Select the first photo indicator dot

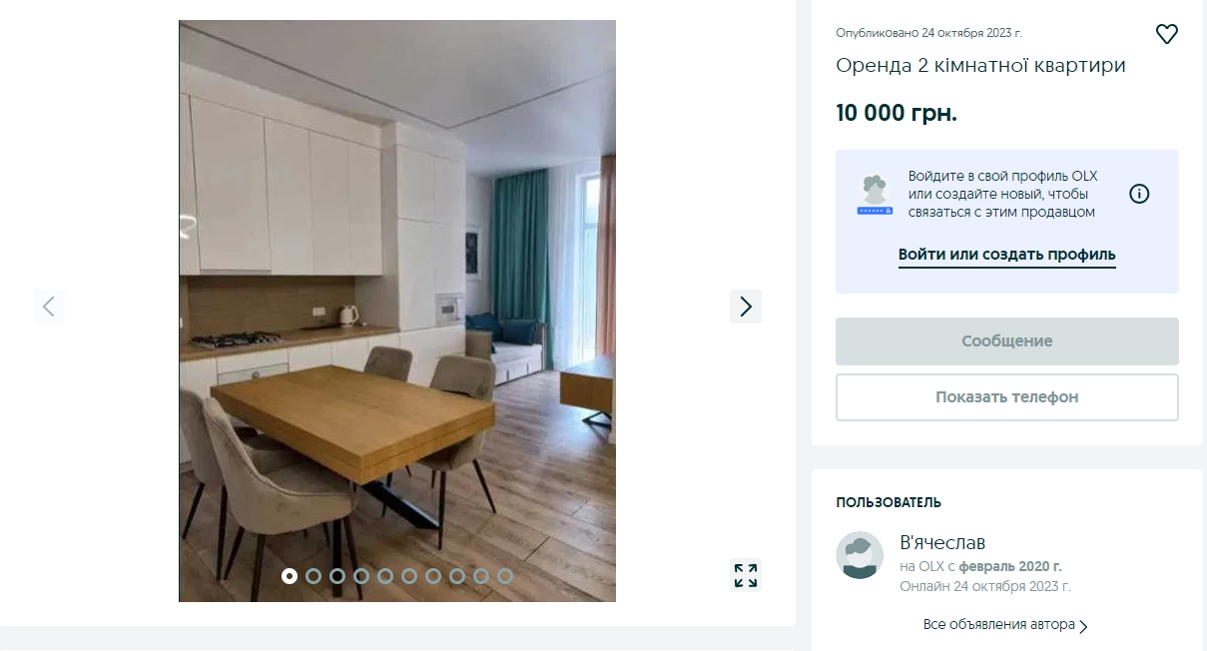[290, 576]
